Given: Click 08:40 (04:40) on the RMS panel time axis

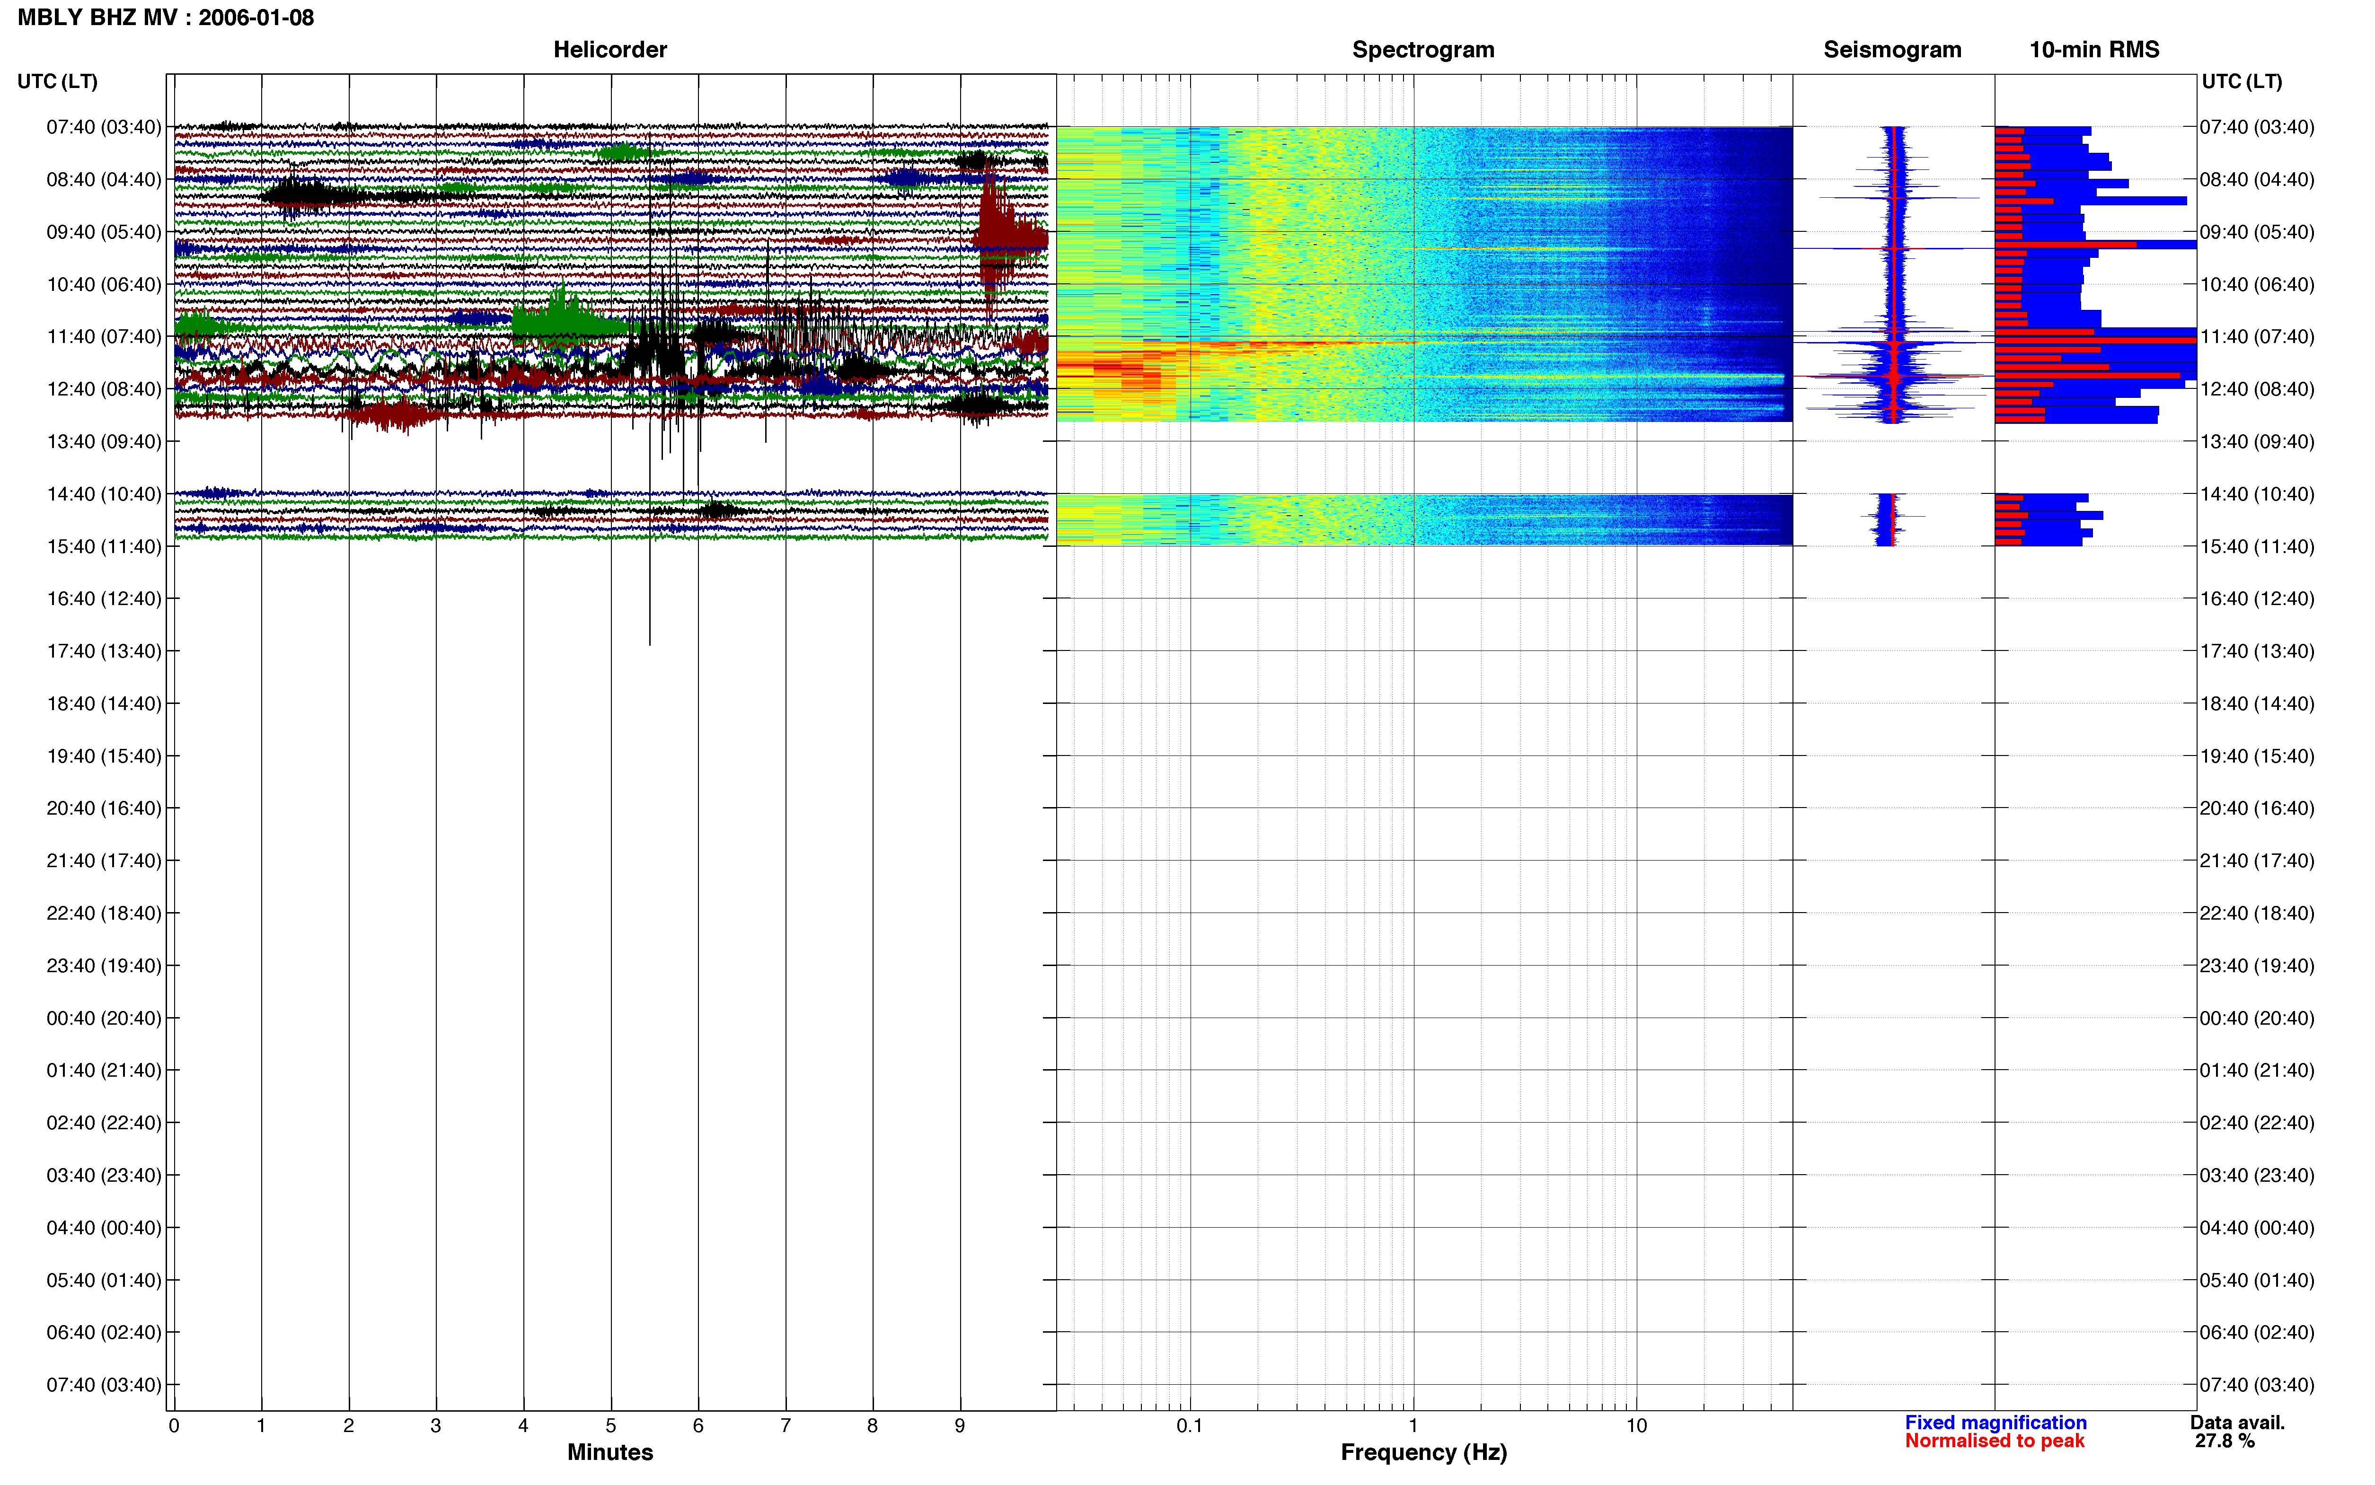Looking at the screenshot, I should coord(2257,180).
